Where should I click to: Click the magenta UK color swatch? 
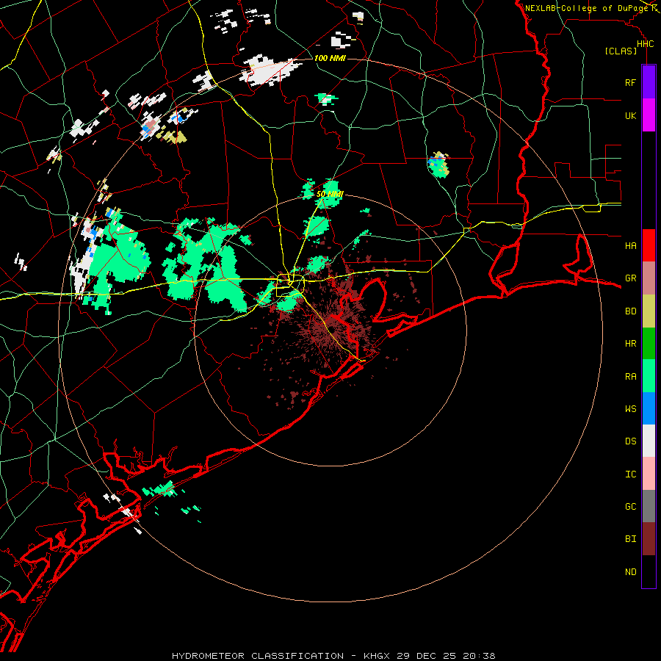[649, 115]
